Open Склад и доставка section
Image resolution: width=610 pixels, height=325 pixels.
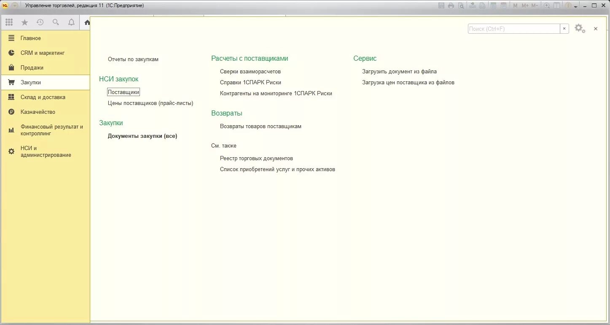tap(45, 97)
